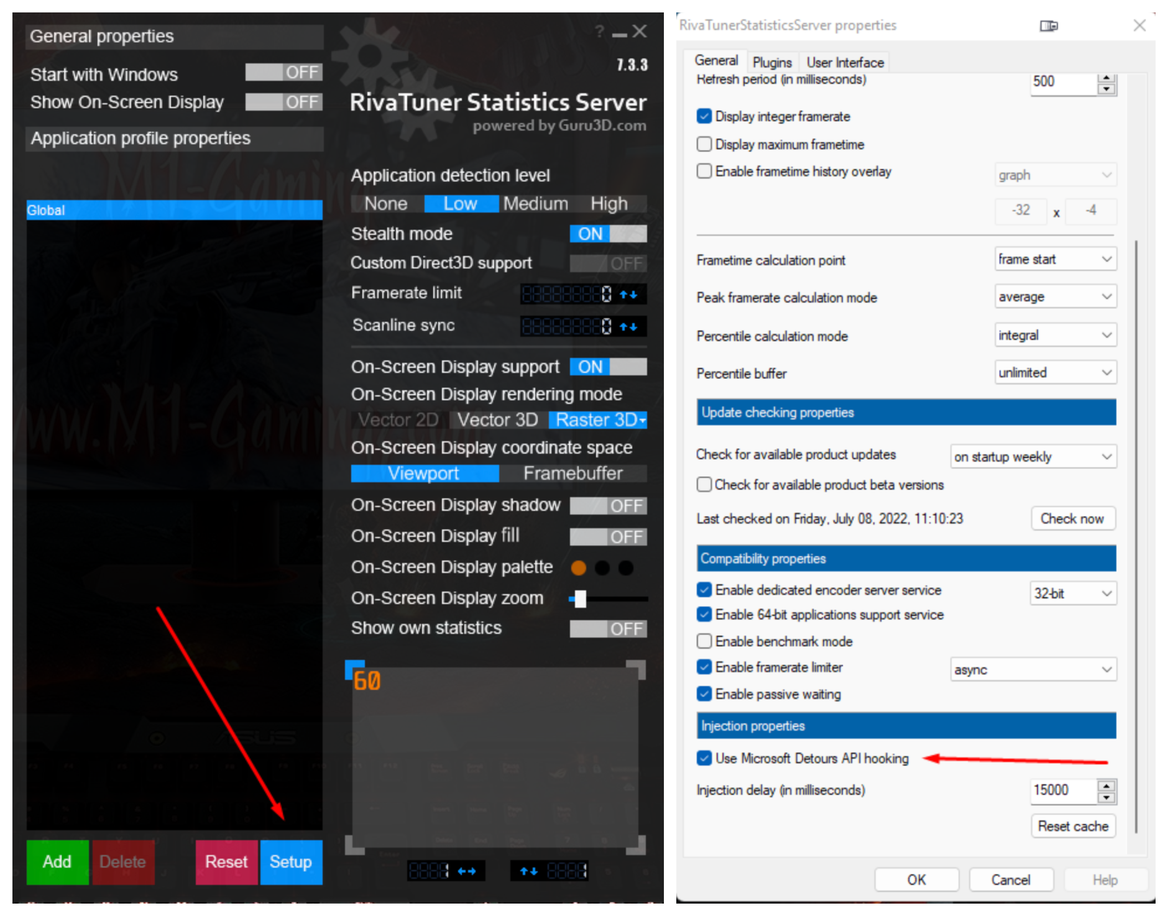
Task: Switch to the Plugins tab
Action: [x=772, y=62]
